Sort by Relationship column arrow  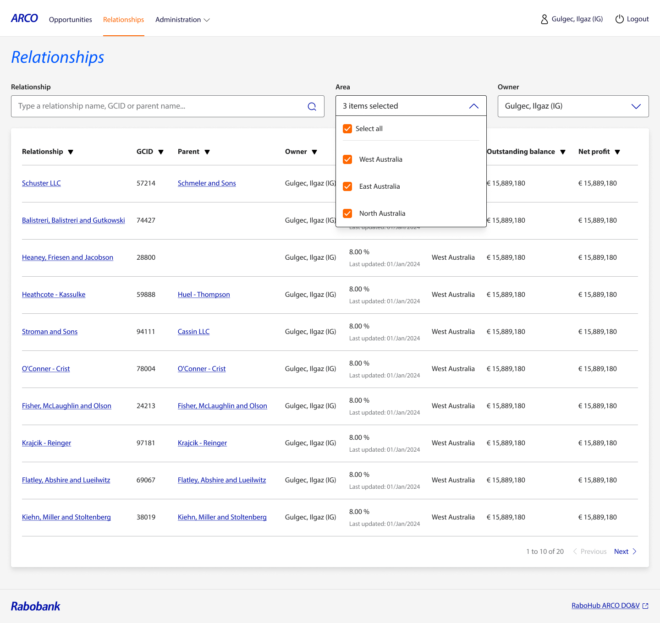[71, 152]
